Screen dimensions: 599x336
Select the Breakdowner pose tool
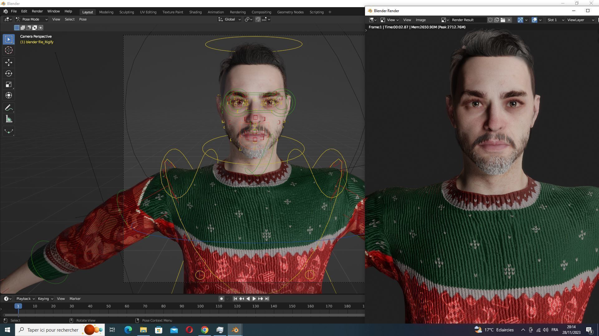click(x=9, y=131)
